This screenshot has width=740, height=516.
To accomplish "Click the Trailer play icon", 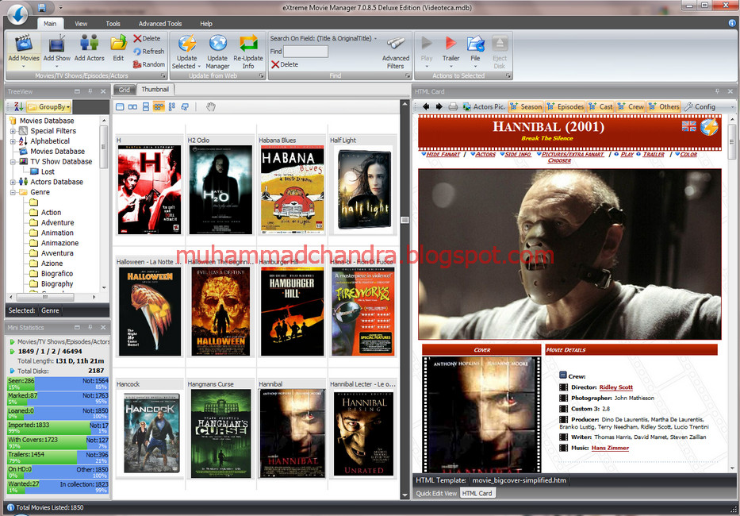I will coord(451,44).
